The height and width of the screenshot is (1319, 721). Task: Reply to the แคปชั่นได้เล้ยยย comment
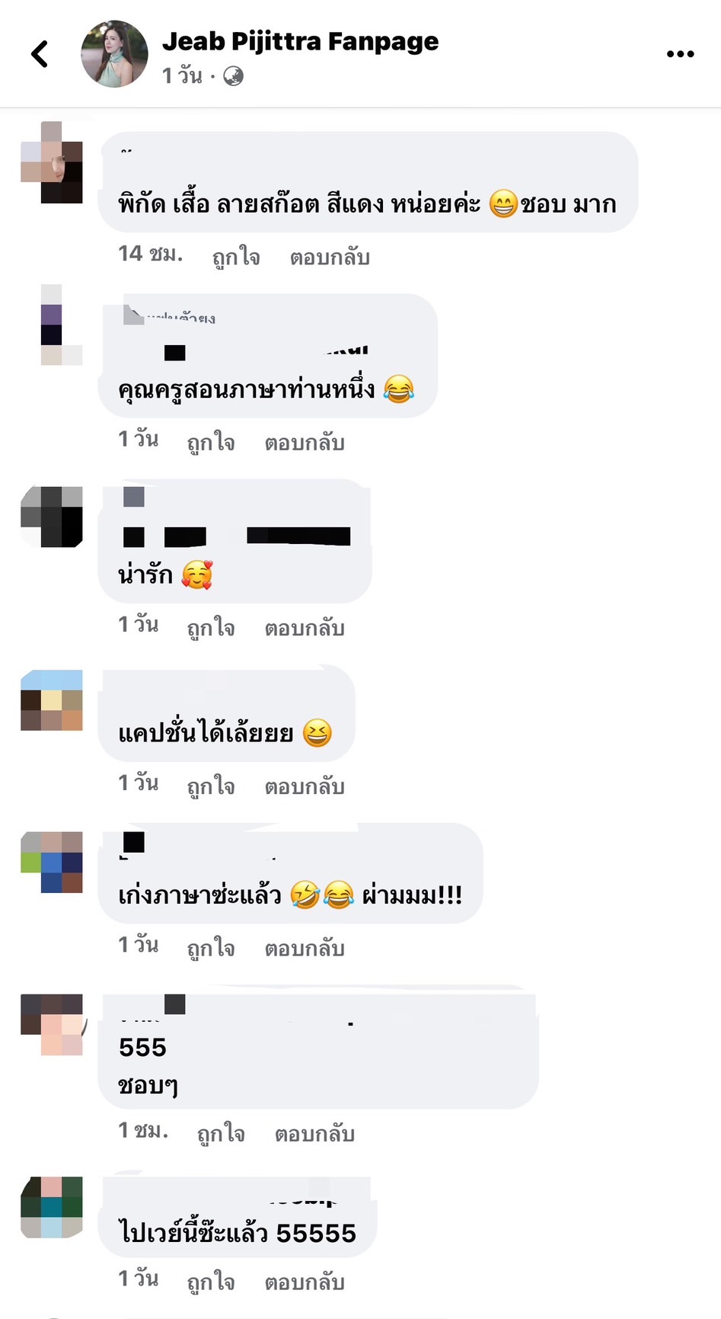pyautogui.click(x=305, y=786)
